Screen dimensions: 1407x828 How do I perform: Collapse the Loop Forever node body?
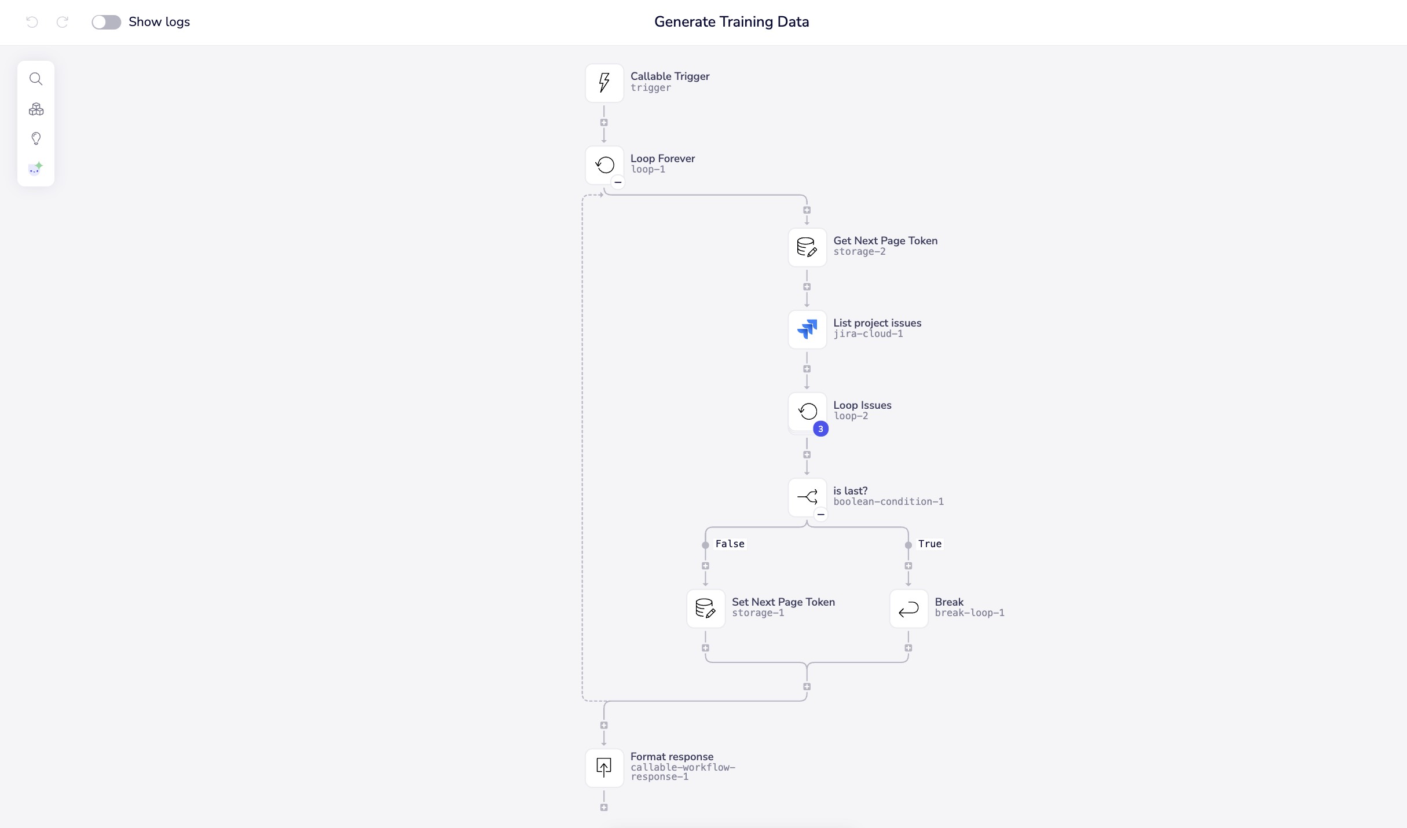(617, 183)
